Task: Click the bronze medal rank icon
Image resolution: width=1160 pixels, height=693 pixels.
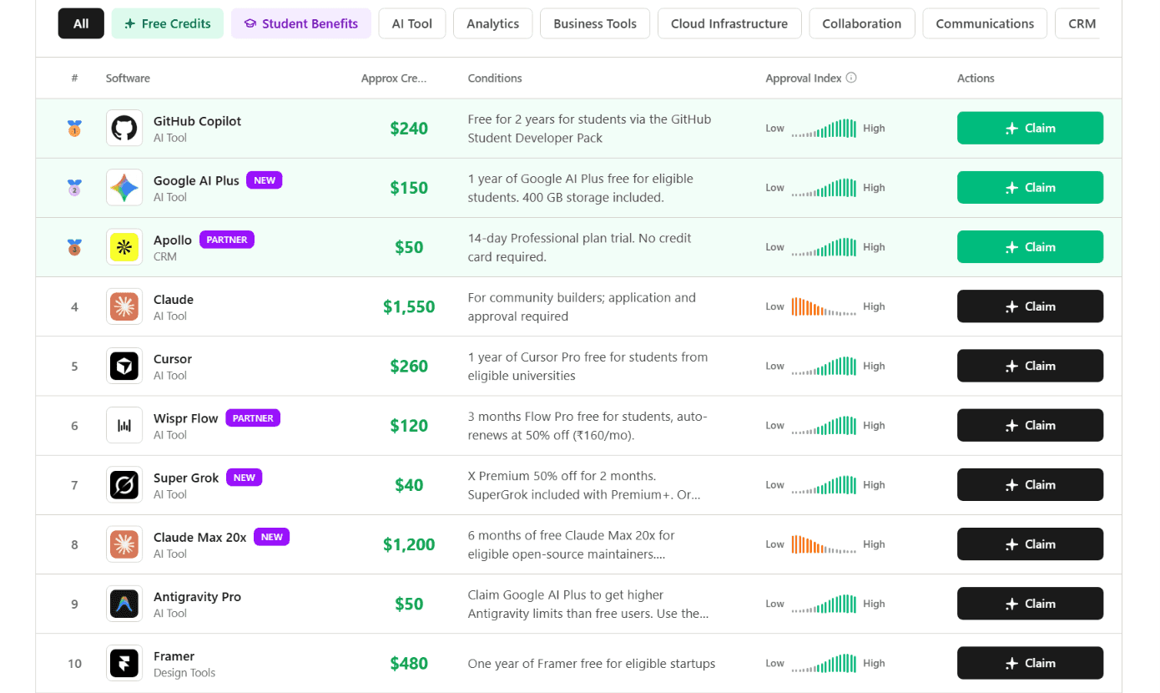Action: (74, 247)
